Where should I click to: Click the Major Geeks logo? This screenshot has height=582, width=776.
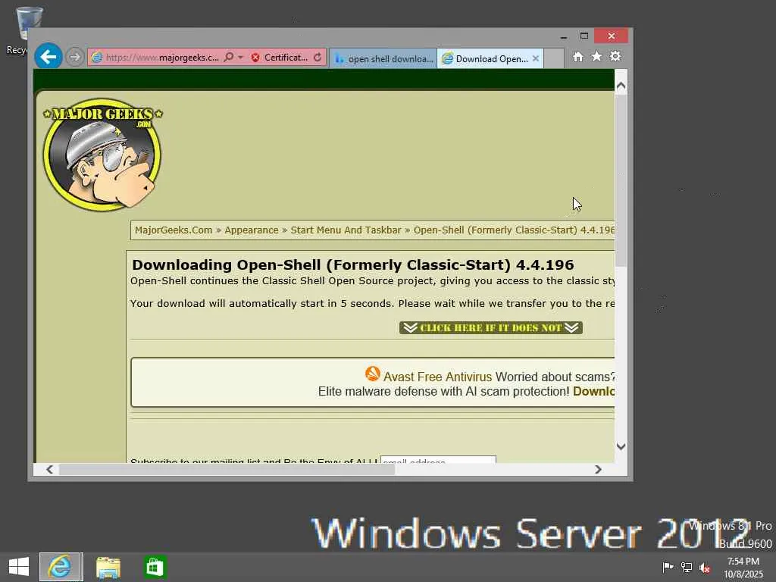[102, 155]
